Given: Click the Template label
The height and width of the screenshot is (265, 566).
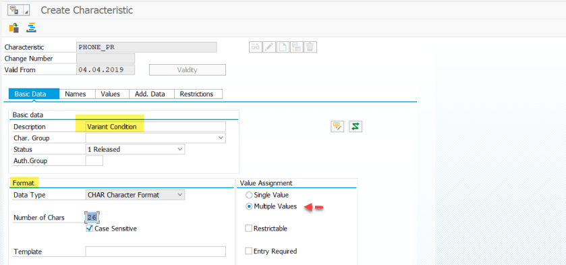Looking at the screenshot, I should point(28,252).
